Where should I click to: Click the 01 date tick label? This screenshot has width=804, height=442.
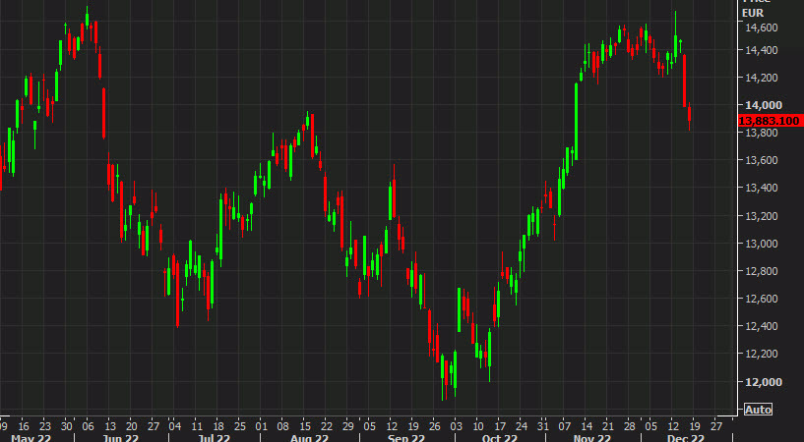click(x=262, y=426)
